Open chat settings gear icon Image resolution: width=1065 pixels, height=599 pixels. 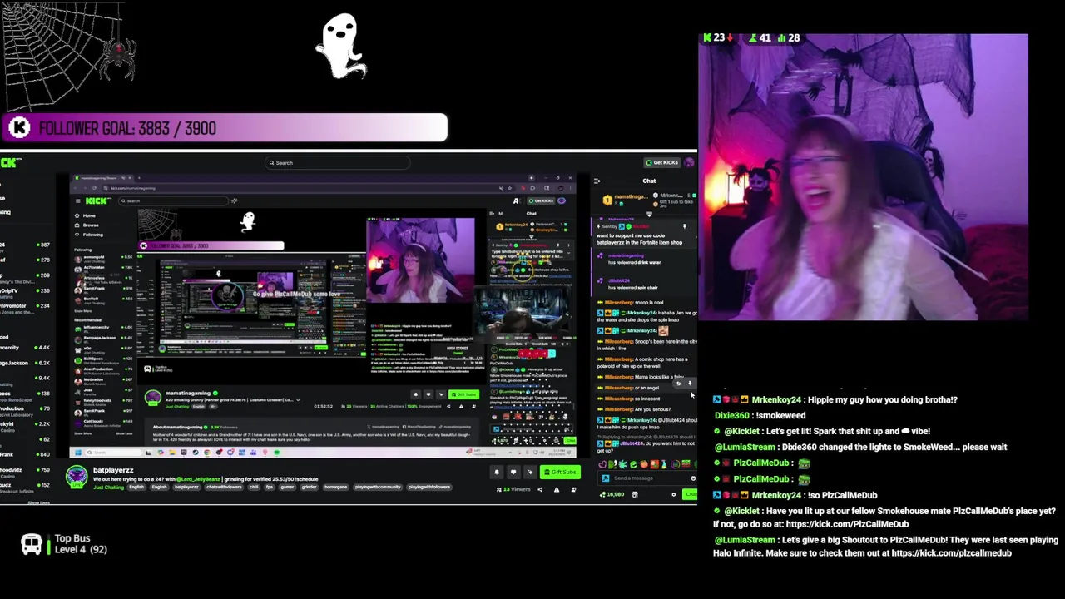click(x=674, y=494)
